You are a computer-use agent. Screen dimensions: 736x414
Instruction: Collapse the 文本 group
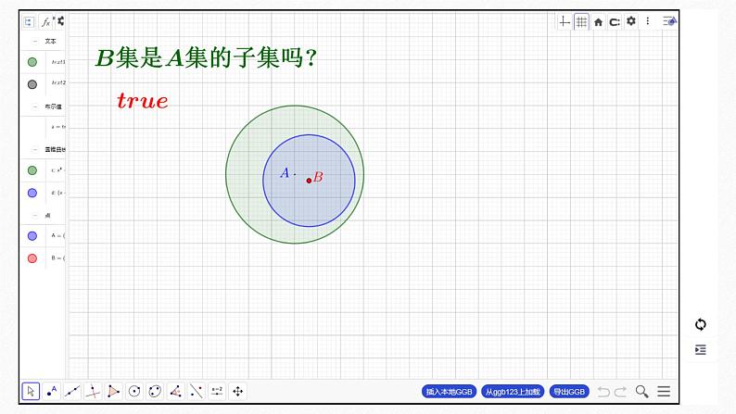tap(34, 42)
